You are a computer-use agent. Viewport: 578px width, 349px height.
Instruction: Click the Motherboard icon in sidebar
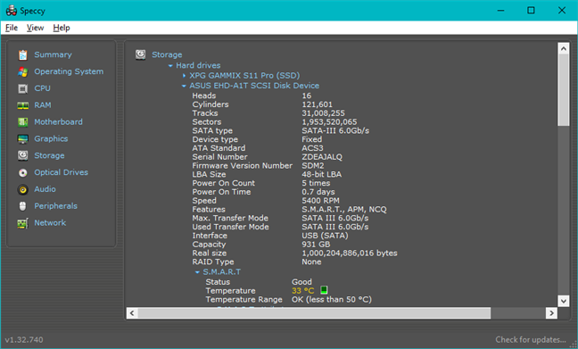(23, 122)
